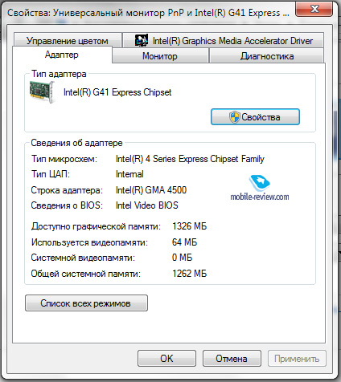Click the 1326 МБ graphics memory value

(x=189, y=226)
